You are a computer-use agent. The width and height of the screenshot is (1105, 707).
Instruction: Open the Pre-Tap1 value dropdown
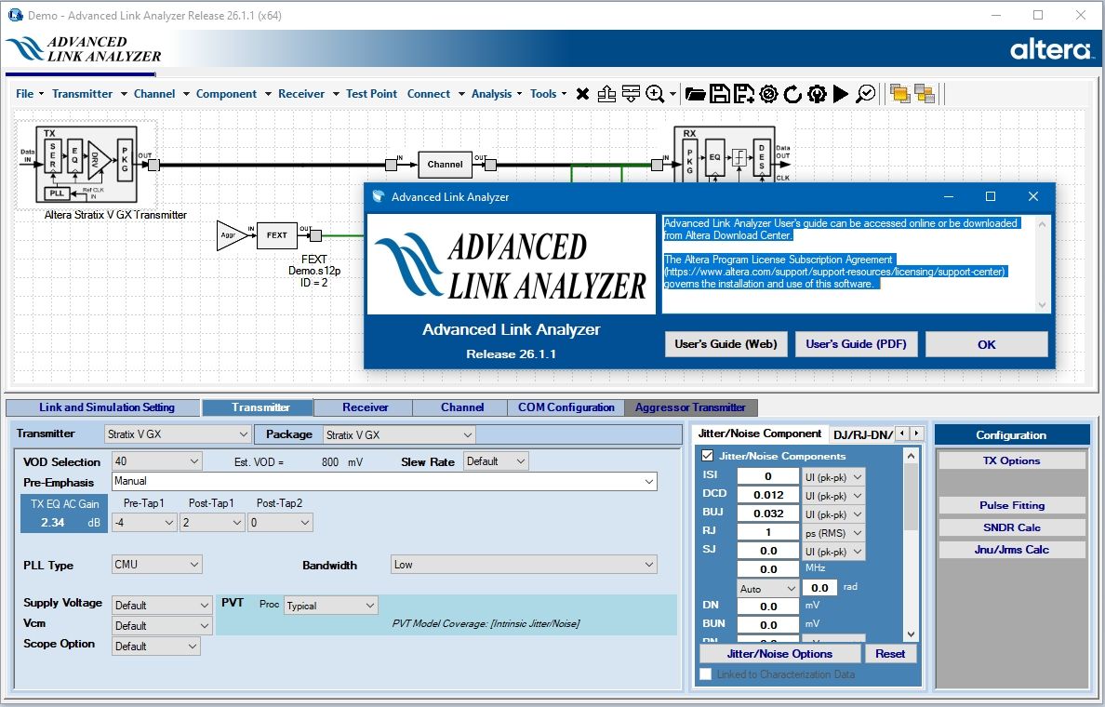click(x=144, y=522)
